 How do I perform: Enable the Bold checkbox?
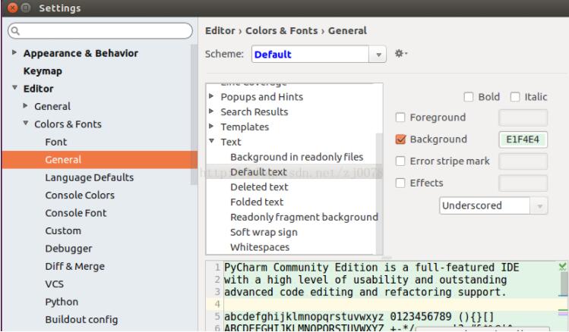(468, 97)
